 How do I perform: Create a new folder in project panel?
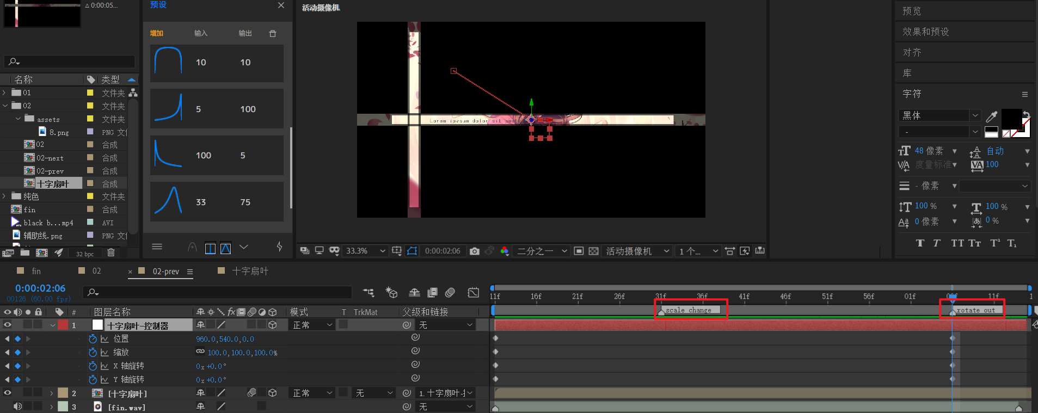coord(25,252)
